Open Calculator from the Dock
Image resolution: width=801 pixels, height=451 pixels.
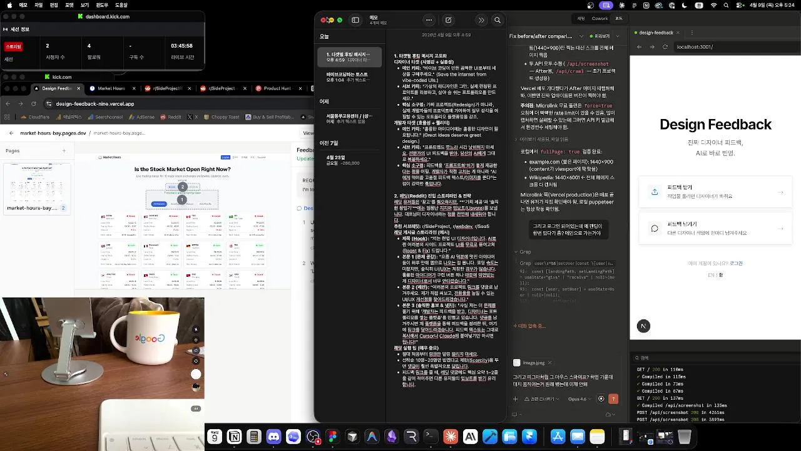pos(253,437)
